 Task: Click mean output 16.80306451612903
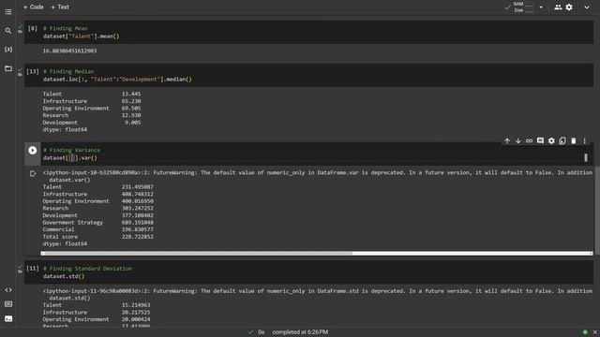69,51
